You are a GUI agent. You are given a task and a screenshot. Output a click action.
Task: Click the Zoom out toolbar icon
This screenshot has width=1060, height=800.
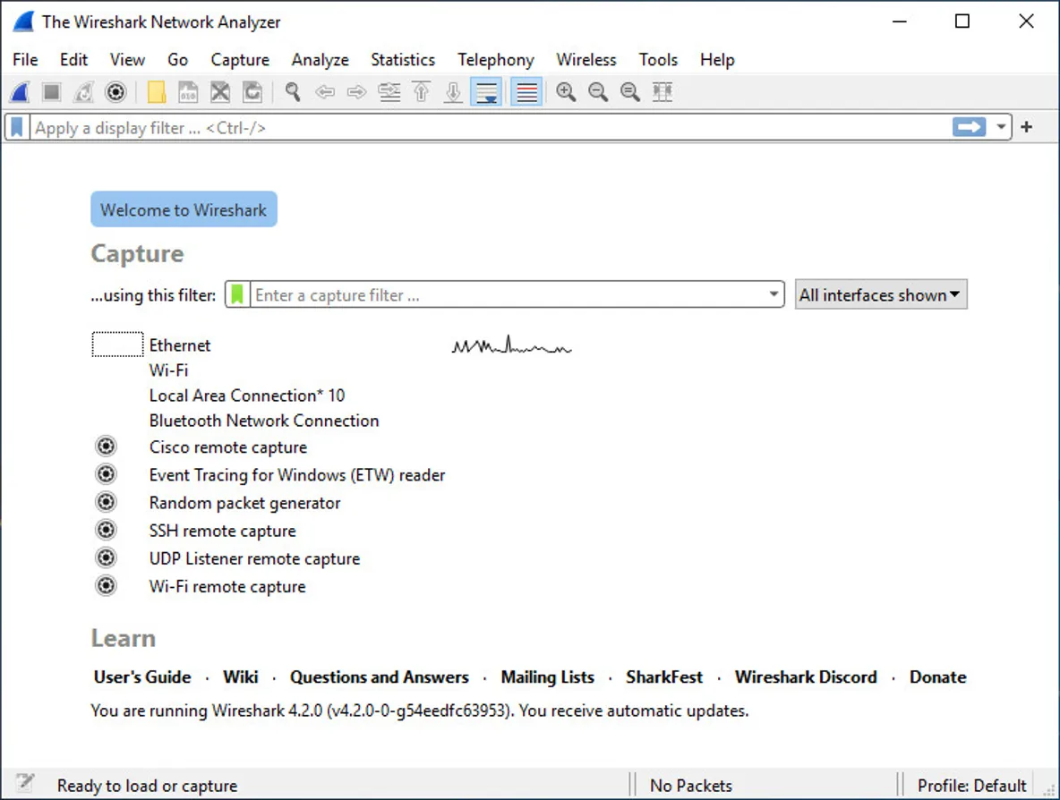click(598, 92)
